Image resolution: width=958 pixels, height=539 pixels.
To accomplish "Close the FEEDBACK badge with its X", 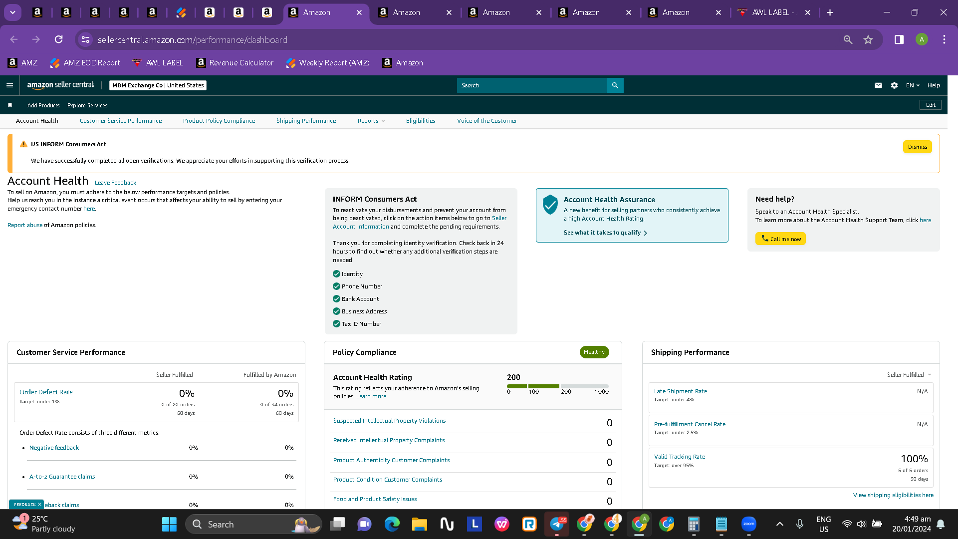I will [39, 505].
